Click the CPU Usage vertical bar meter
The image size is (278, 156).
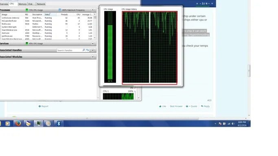click(110, 47)
